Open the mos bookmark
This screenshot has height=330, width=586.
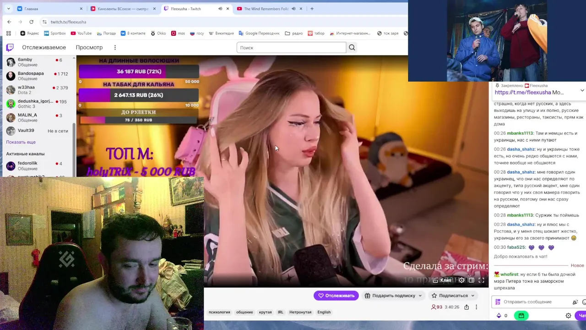pyautogui.click(x=178, y=33)
